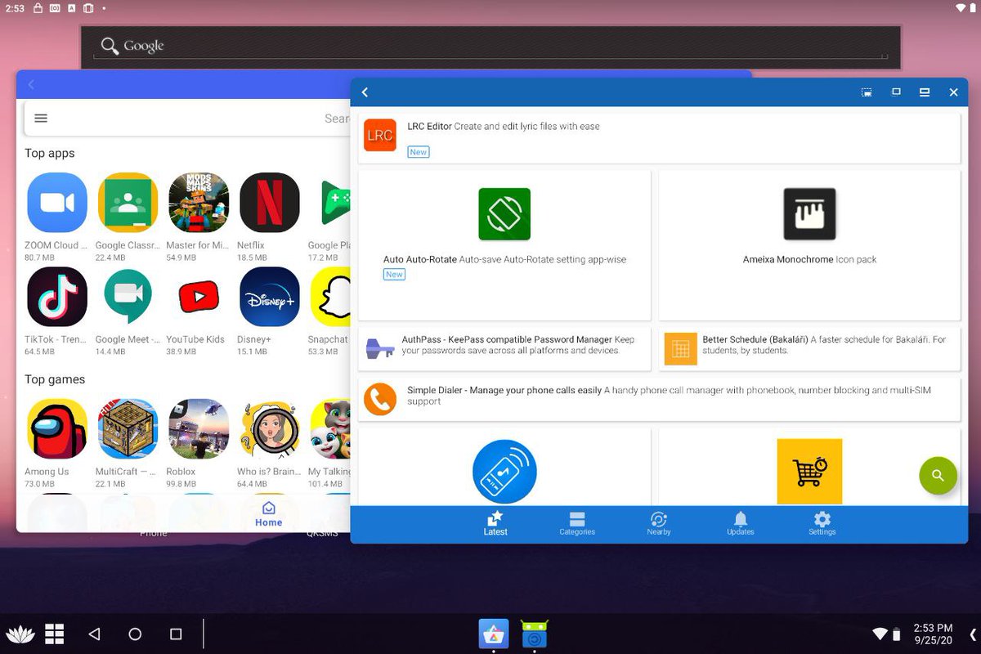
Task: Open MultiCraft game entry
Action: pos(128,443)
